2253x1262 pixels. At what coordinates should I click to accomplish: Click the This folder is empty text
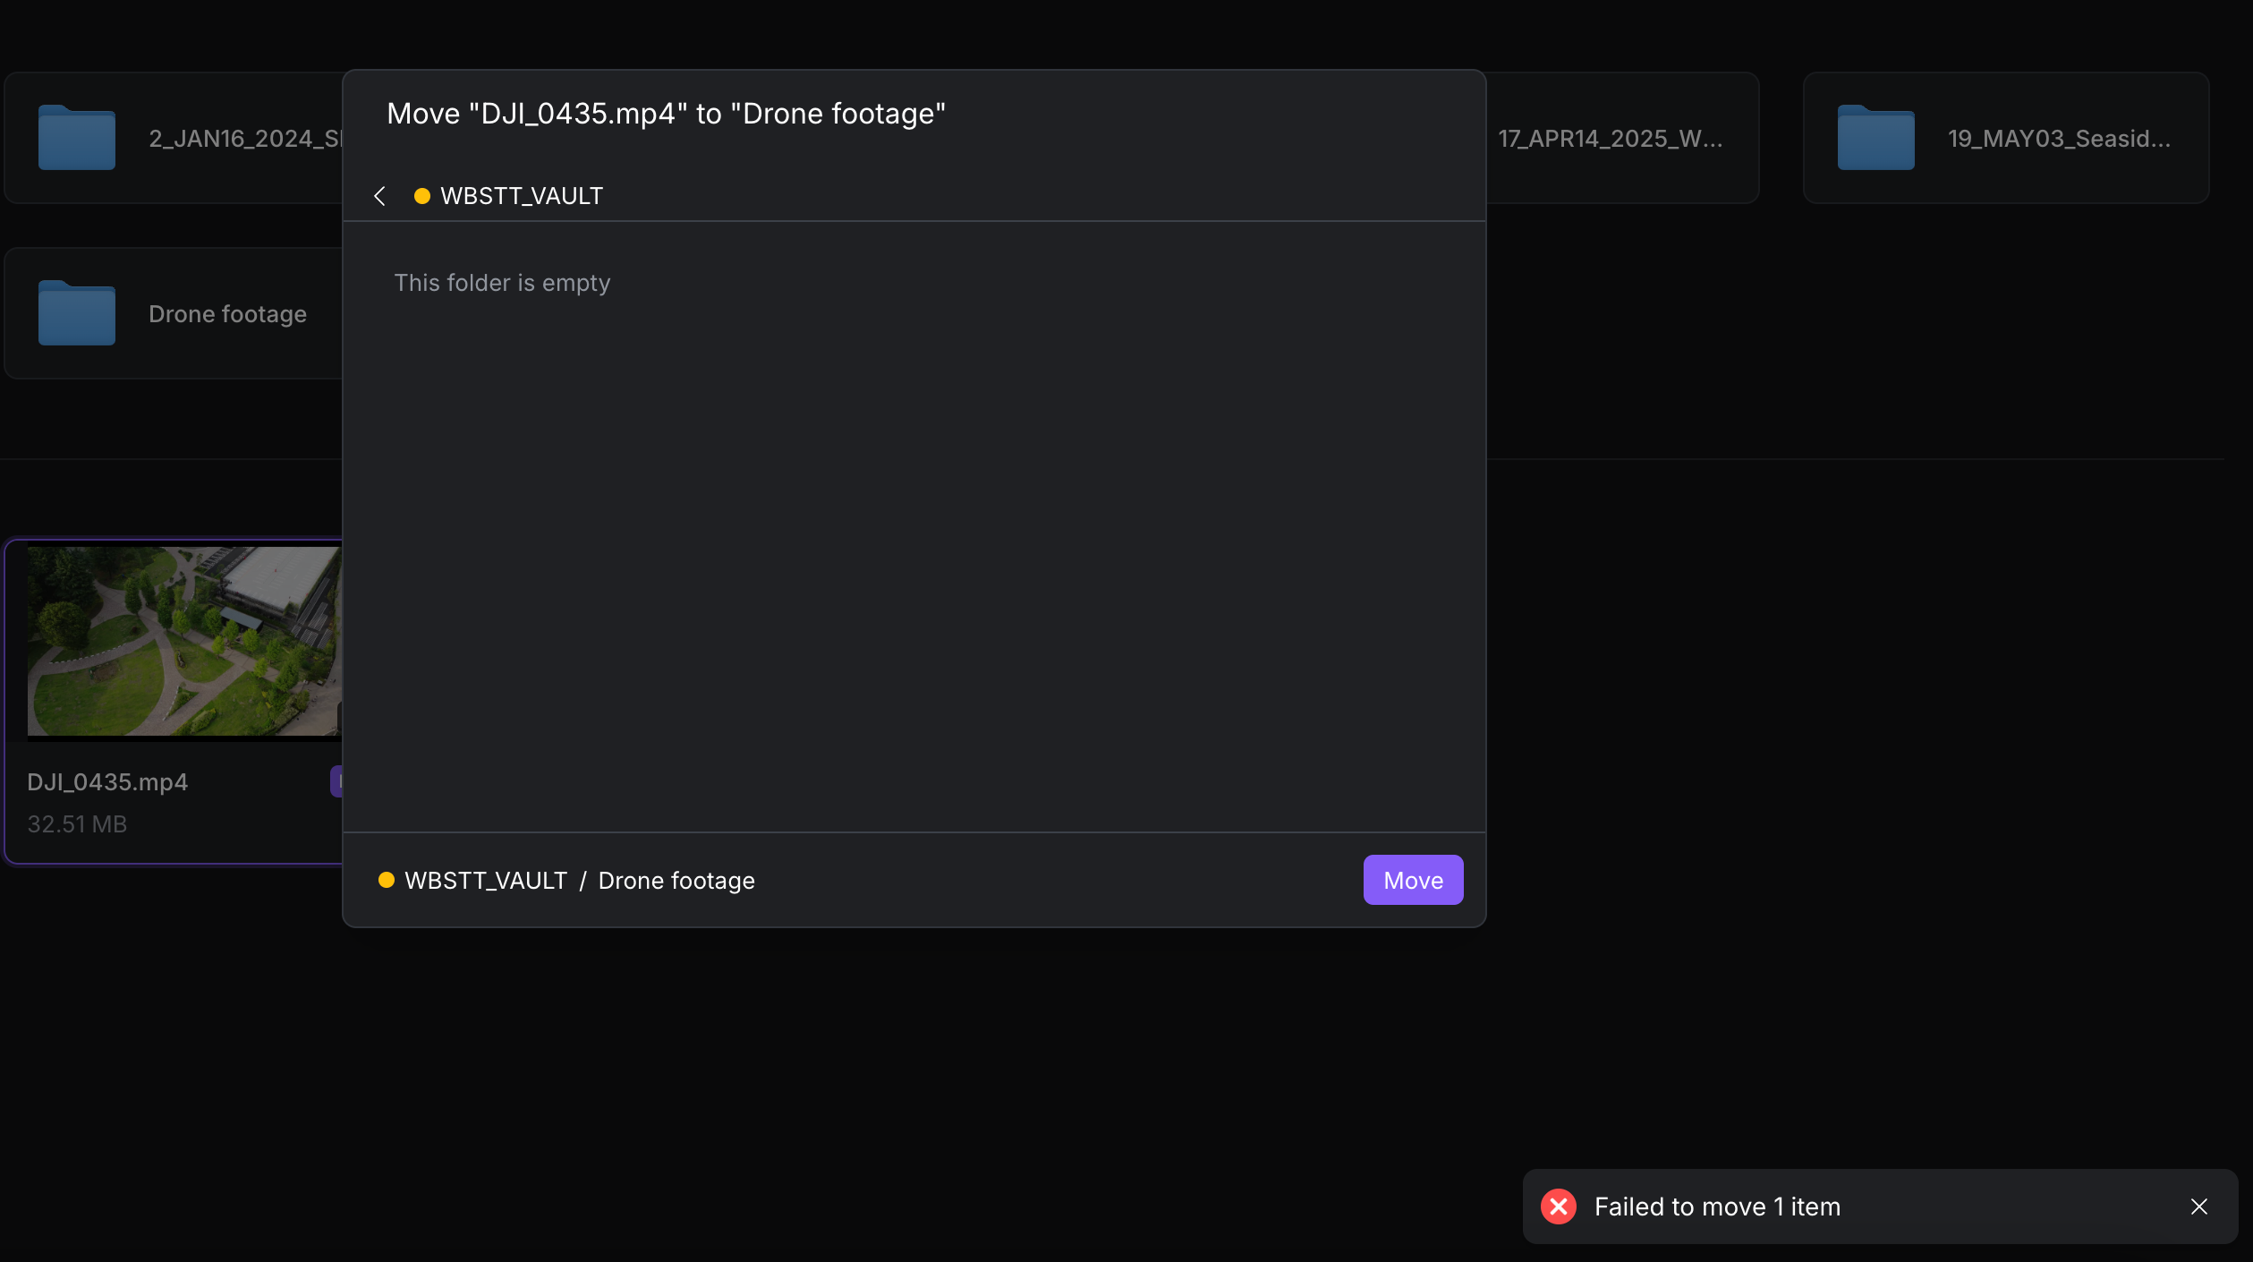(502, 283)
